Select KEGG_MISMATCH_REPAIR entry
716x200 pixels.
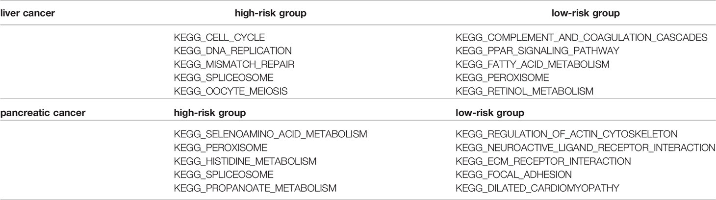click(x=234, y=64)
